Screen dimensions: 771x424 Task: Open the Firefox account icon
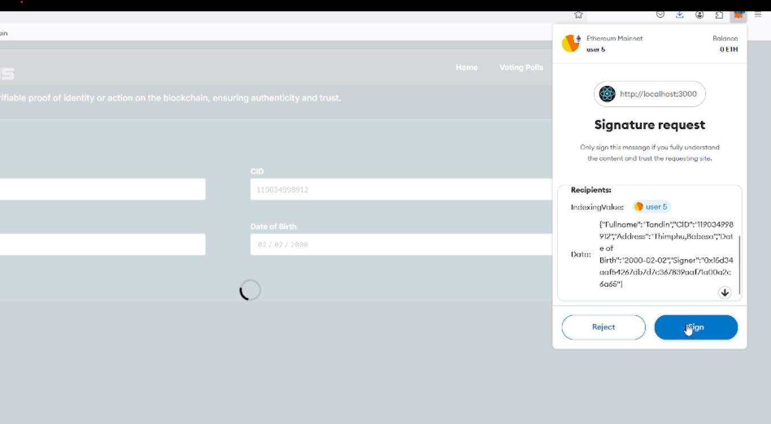(x=700, y=15)
